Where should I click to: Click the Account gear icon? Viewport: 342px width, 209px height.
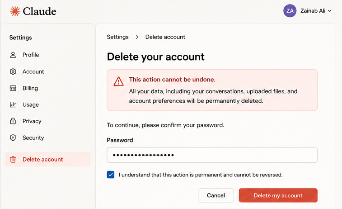(x=13, y=71)
